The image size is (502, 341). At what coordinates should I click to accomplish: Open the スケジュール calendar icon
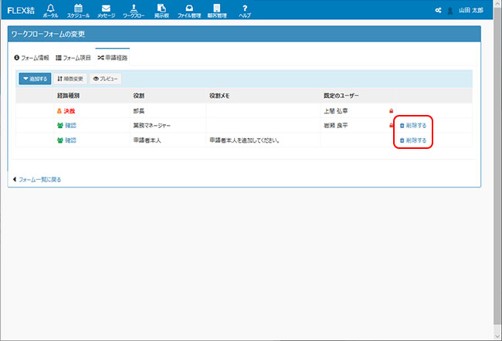click(78, 11)
